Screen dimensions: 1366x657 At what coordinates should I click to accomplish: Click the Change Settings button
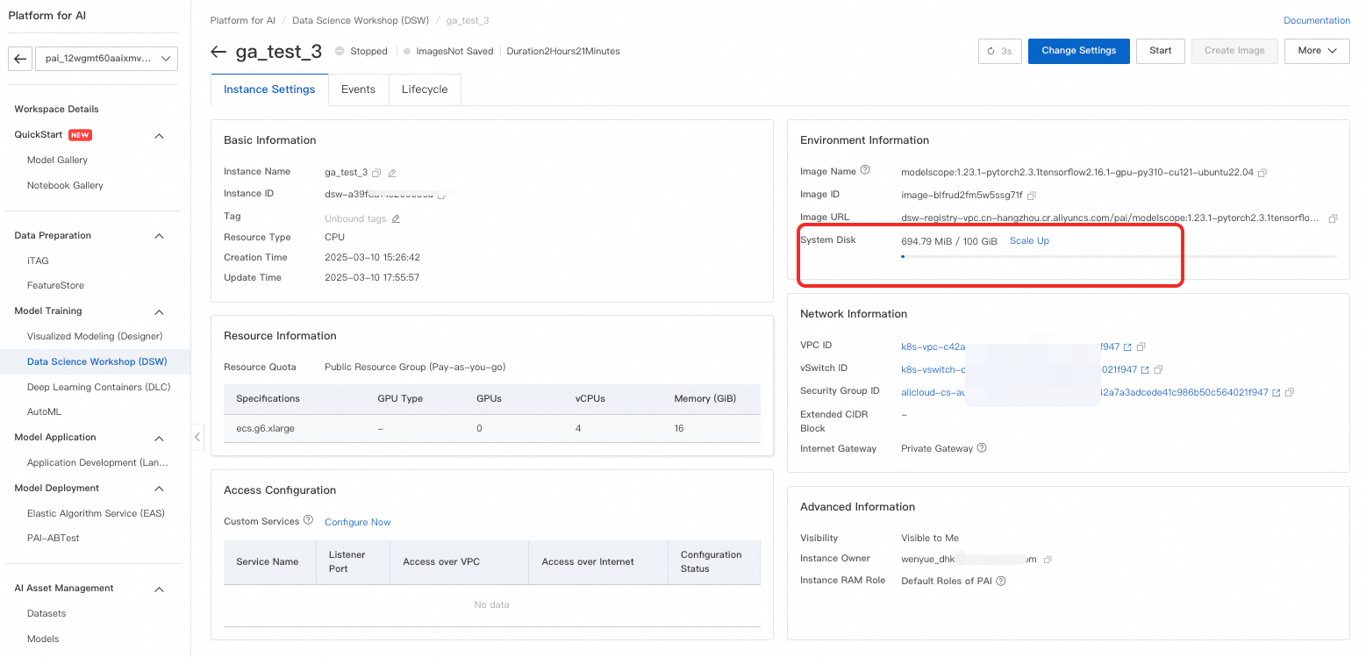pyautogui.click(x=1078, y=51)
